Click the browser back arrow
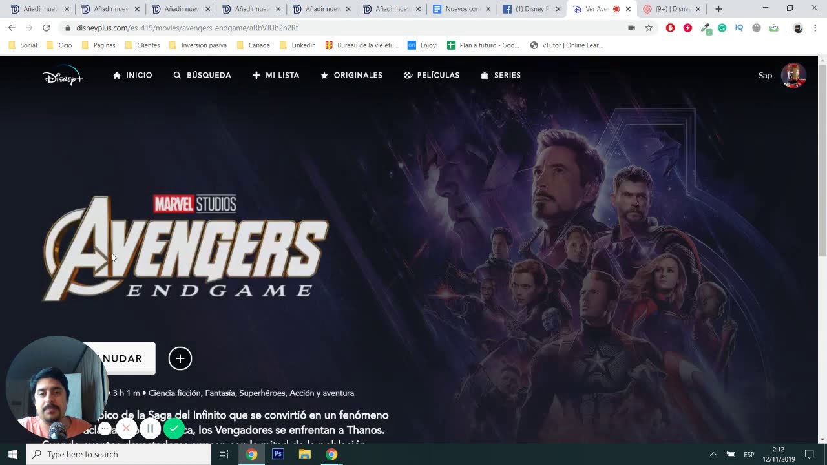This screenshot has width=827, height=465. point(12,28)
